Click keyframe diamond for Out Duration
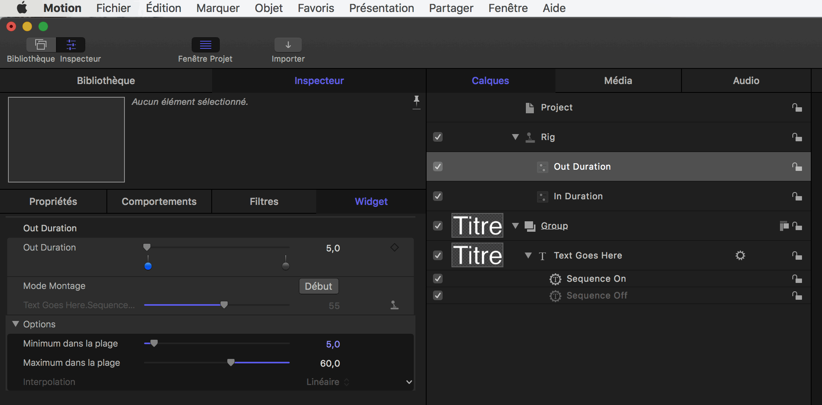The image size is (822, 405). (394, 248)
